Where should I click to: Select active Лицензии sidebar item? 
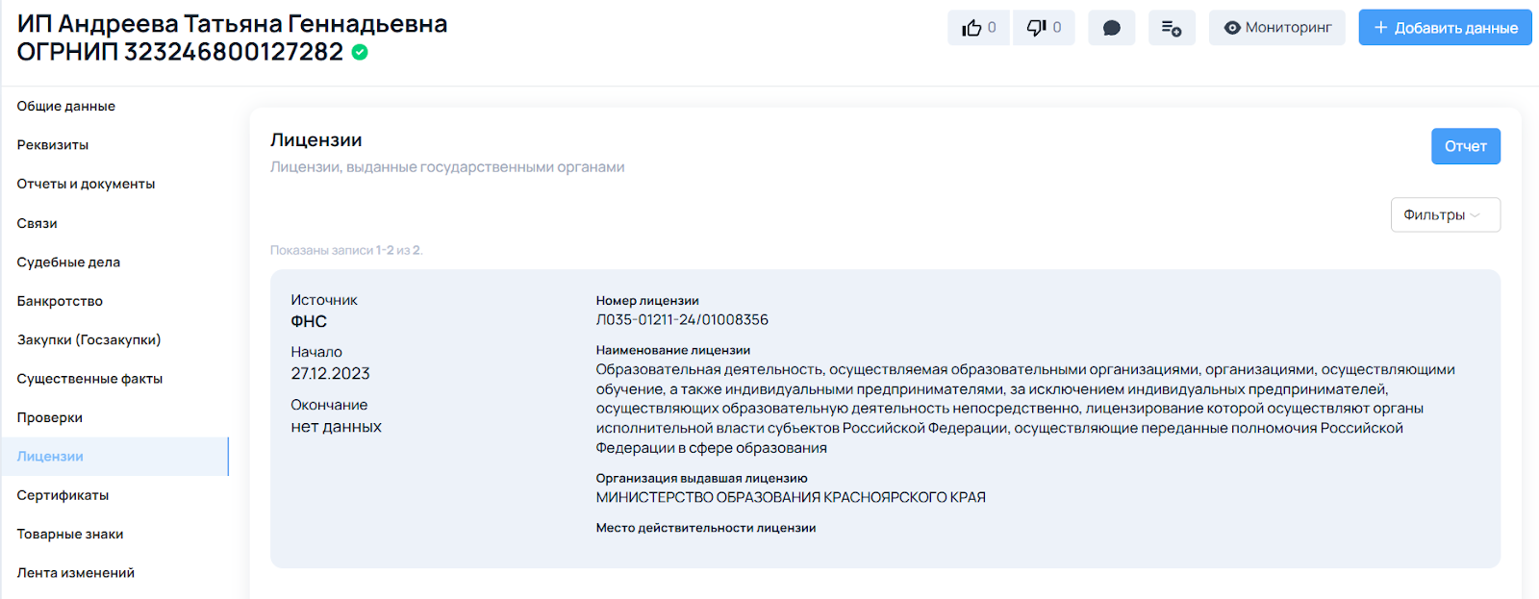pos(114,457)
